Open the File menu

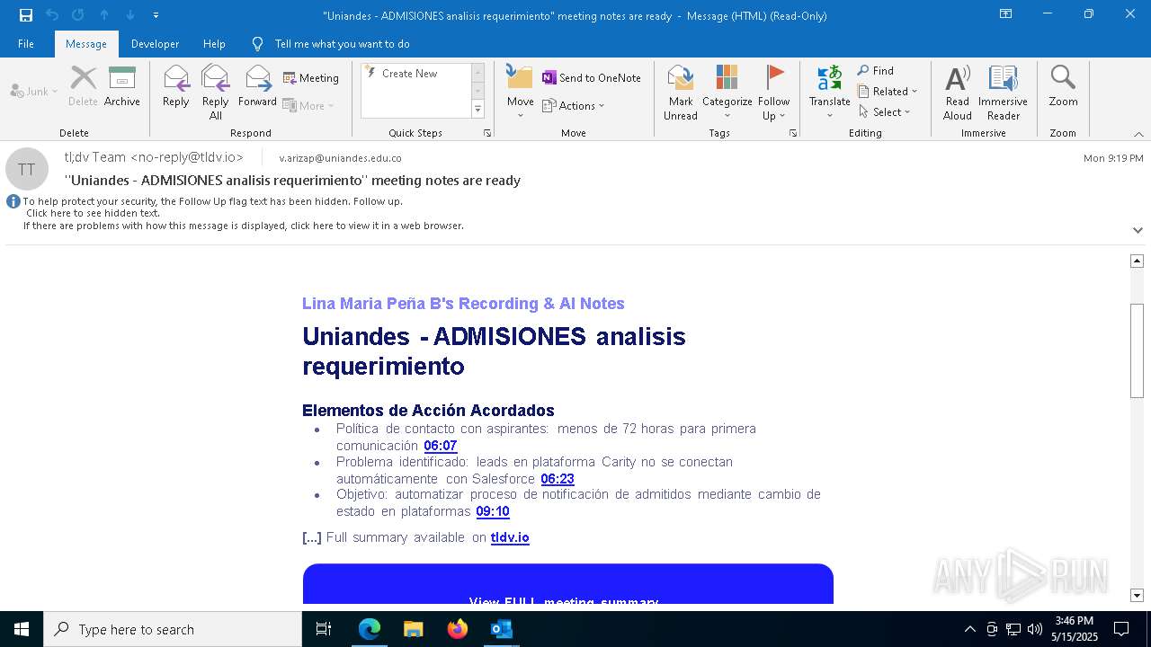click(26, 43)
